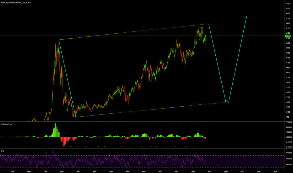This screenshot has height=173, width=293.
Task: Click the "35.00" price axis label
Action: (x=288, y=63)
